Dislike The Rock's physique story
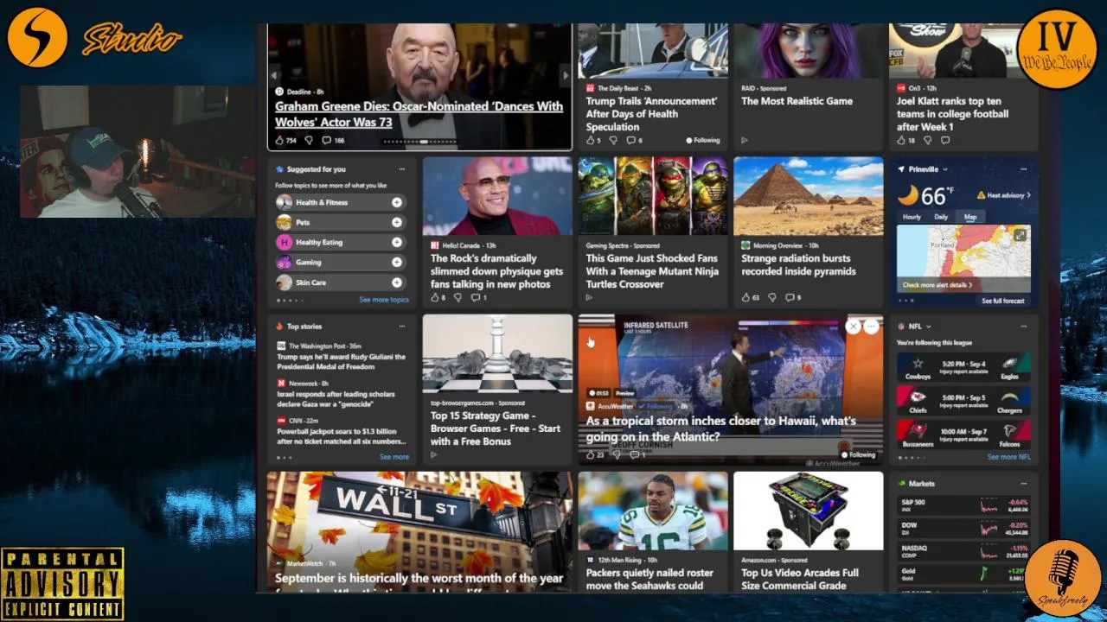The image size is (1107, 622). pyautogui.click(x=458, y=297)
